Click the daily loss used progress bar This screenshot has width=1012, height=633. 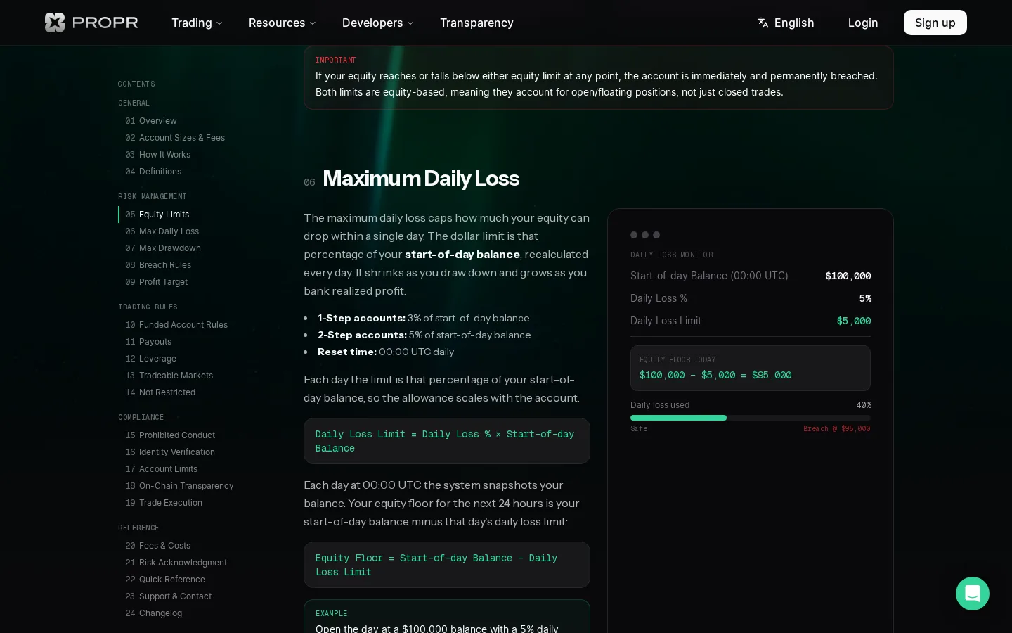coord(751,418)
